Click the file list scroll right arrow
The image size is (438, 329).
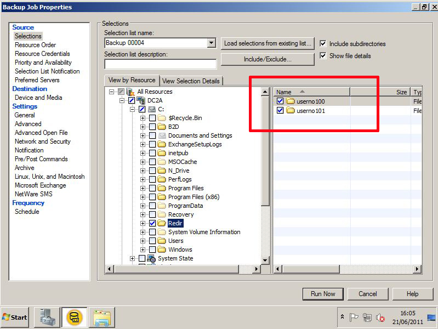(x=417, y=269)
